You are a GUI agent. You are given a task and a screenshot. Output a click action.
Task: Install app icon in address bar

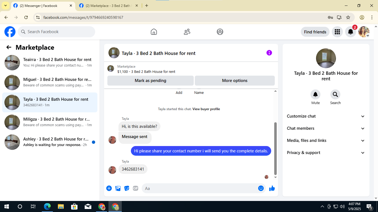pyautogui.click(x=339, y=17)
